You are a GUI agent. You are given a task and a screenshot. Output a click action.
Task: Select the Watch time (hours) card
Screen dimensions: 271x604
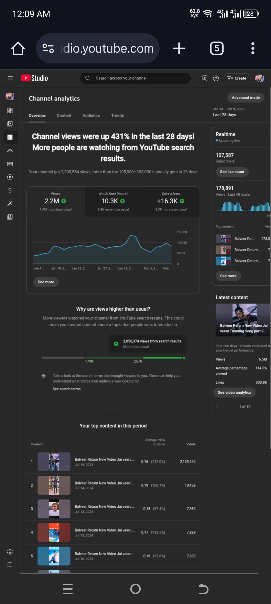tap(113, 201)
